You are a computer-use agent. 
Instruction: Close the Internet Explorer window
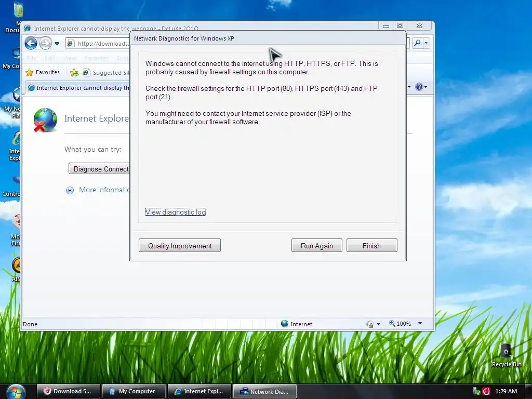click(420, 26)
